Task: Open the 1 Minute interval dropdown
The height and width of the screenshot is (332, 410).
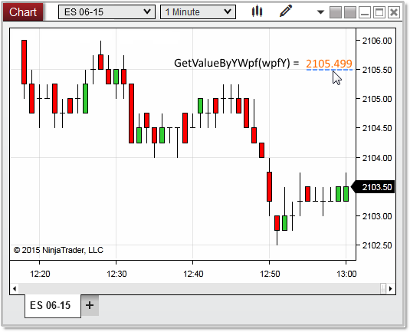Action: 198,12
